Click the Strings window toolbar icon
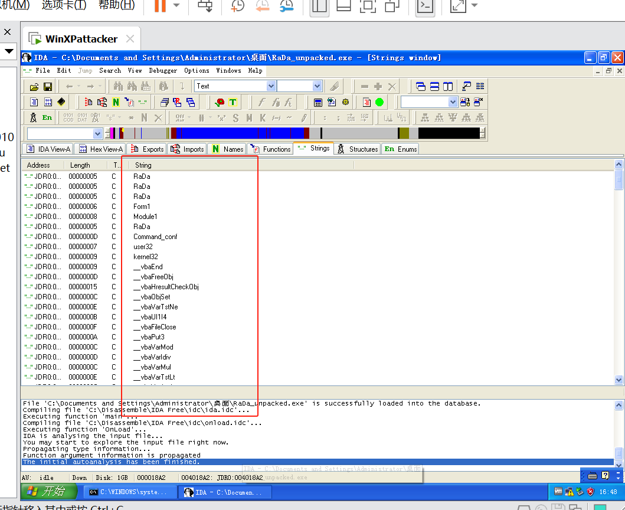Image resolution: width=625 pixels, height=510 pixels. pos(143,102)
